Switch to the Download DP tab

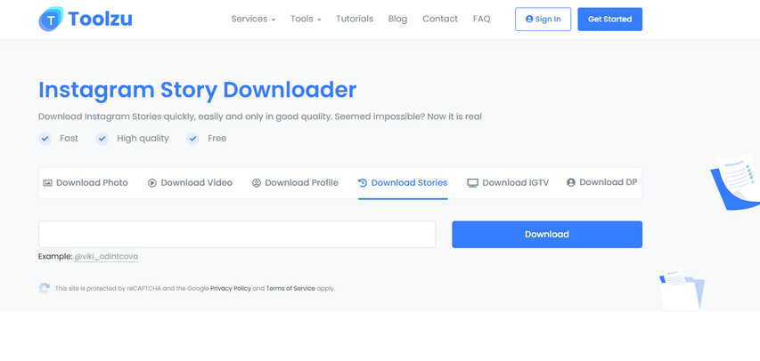(x=602, y=182)
